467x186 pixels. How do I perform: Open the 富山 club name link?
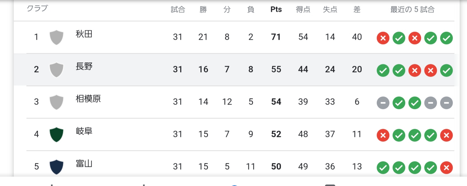tap(84, 164)
